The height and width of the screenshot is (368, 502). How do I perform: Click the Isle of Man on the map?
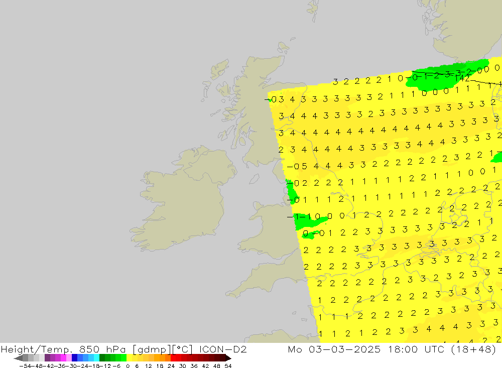254,179
